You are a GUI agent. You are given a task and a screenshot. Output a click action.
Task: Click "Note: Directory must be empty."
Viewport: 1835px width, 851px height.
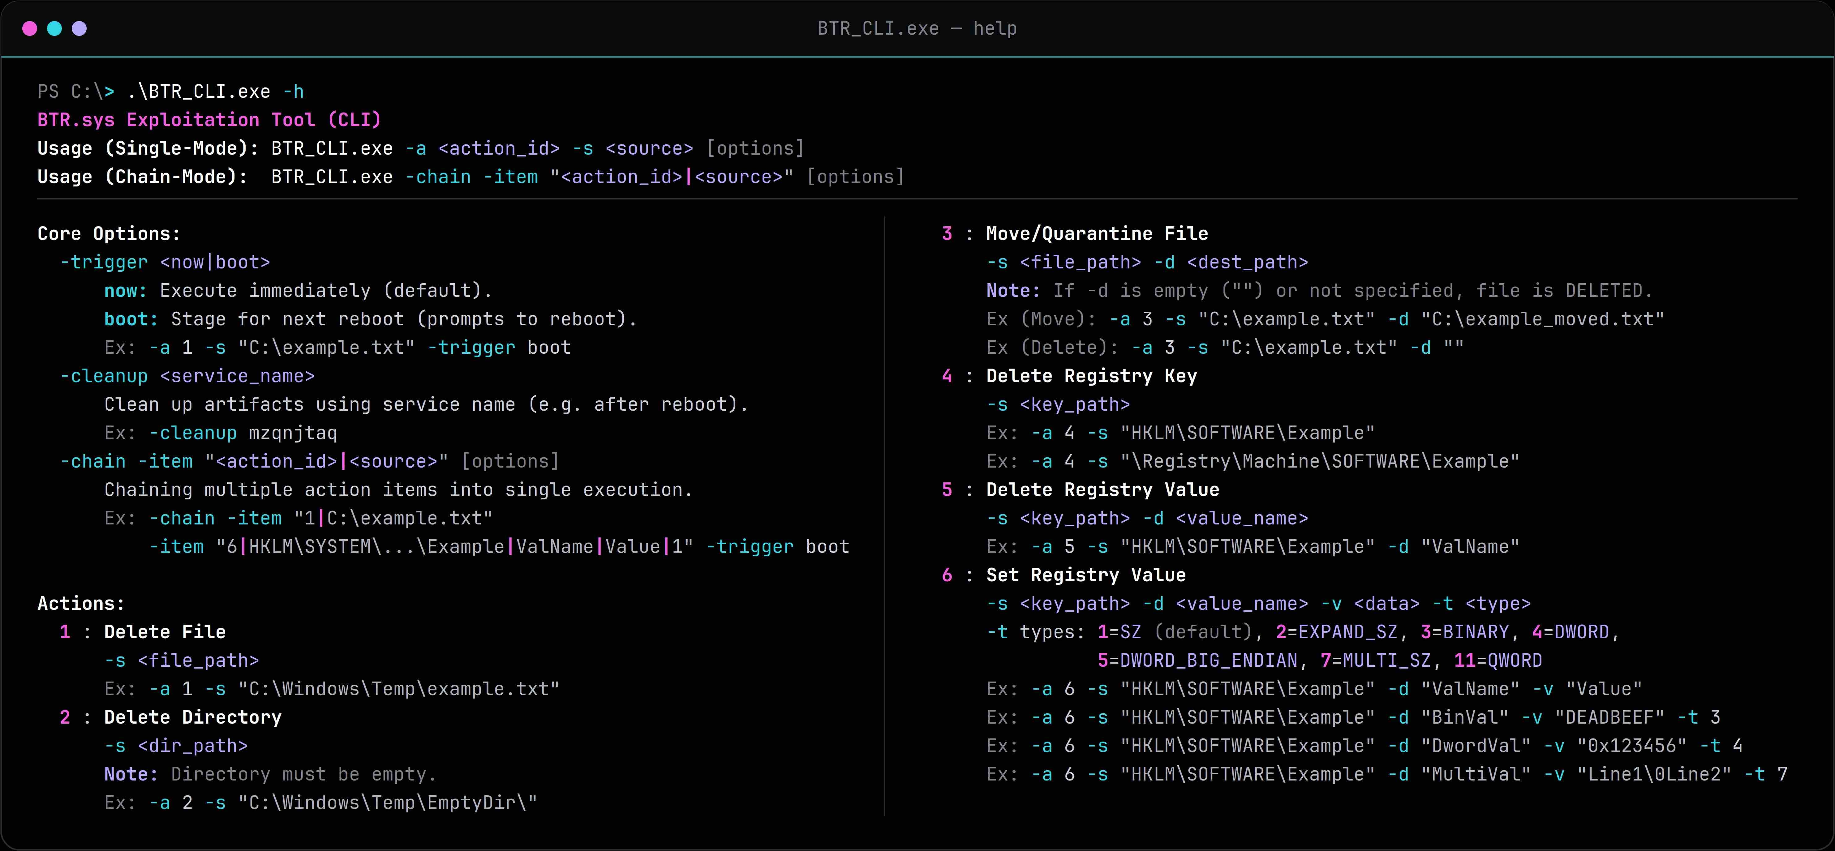coord(270,775)
